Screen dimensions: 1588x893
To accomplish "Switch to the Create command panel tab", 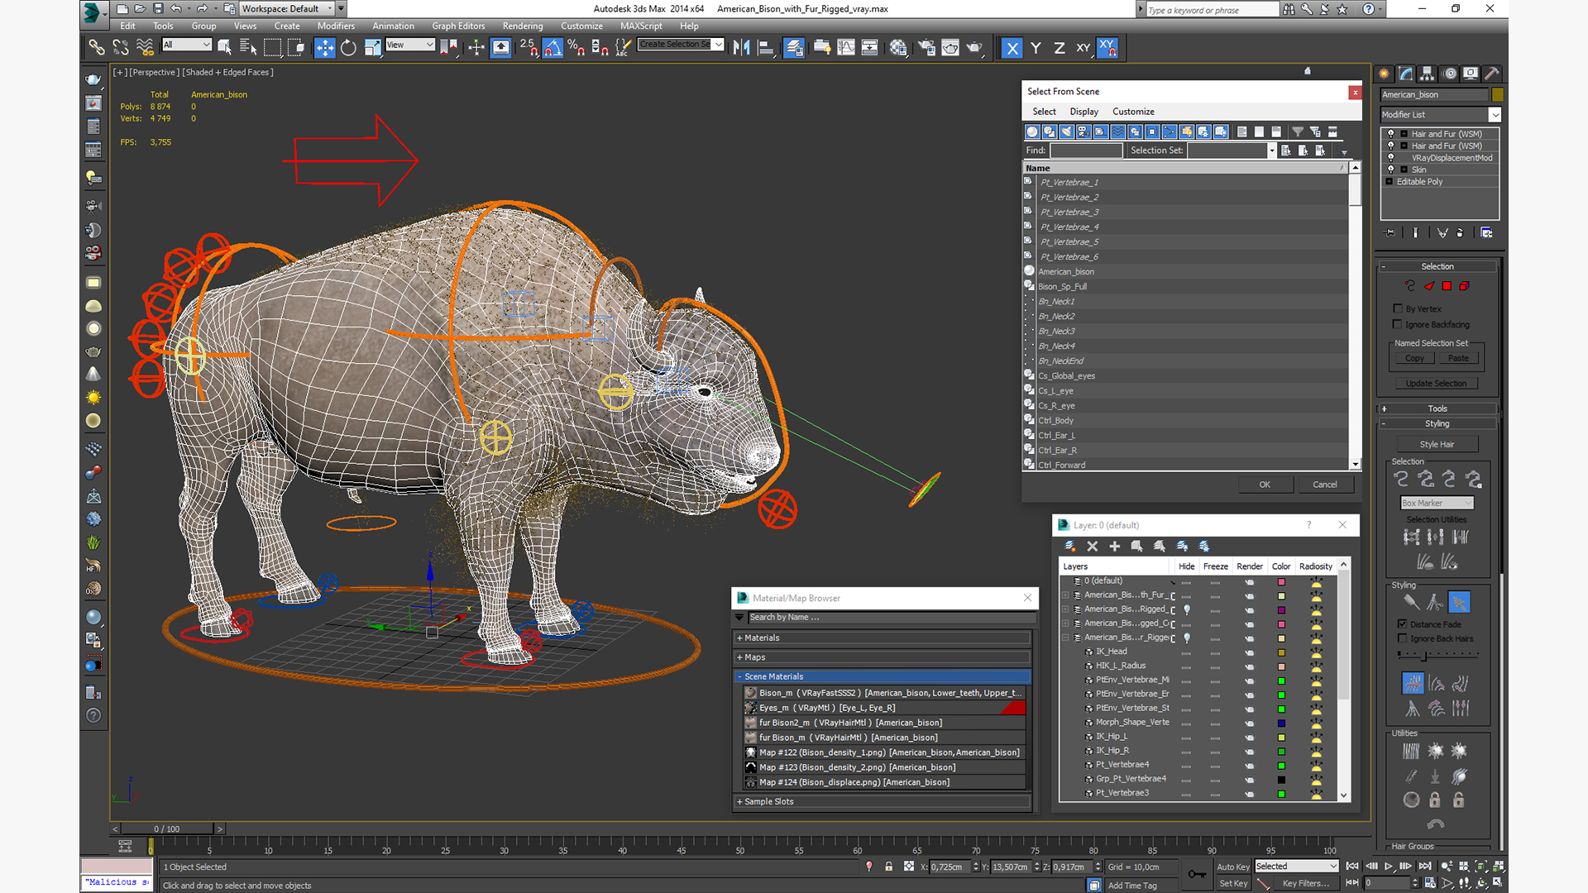I will click(x=1385, y=74).
